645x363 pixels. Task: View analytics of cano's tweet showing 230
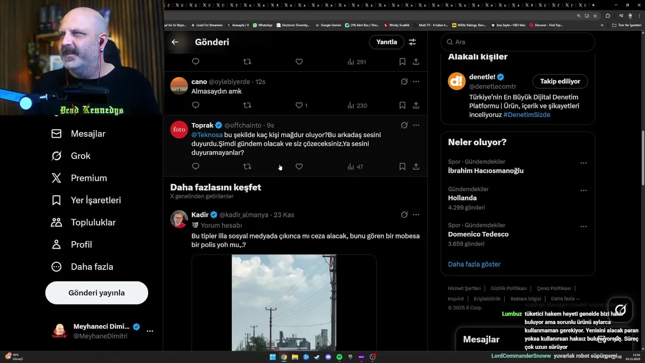click(x=357, y=105)
